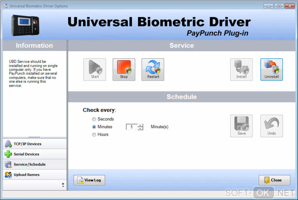Open the Upload Names section
This screenshot has height=200, width=298.
[x=35, y=175]
